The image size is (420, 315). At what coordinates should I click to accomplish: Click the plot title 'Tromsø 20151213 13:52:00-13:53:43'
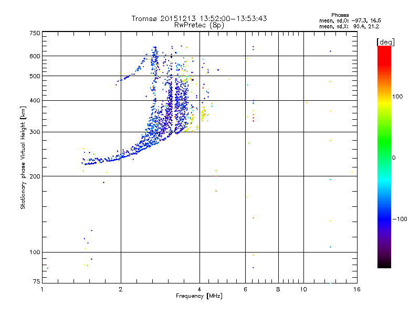pos(199,18)
